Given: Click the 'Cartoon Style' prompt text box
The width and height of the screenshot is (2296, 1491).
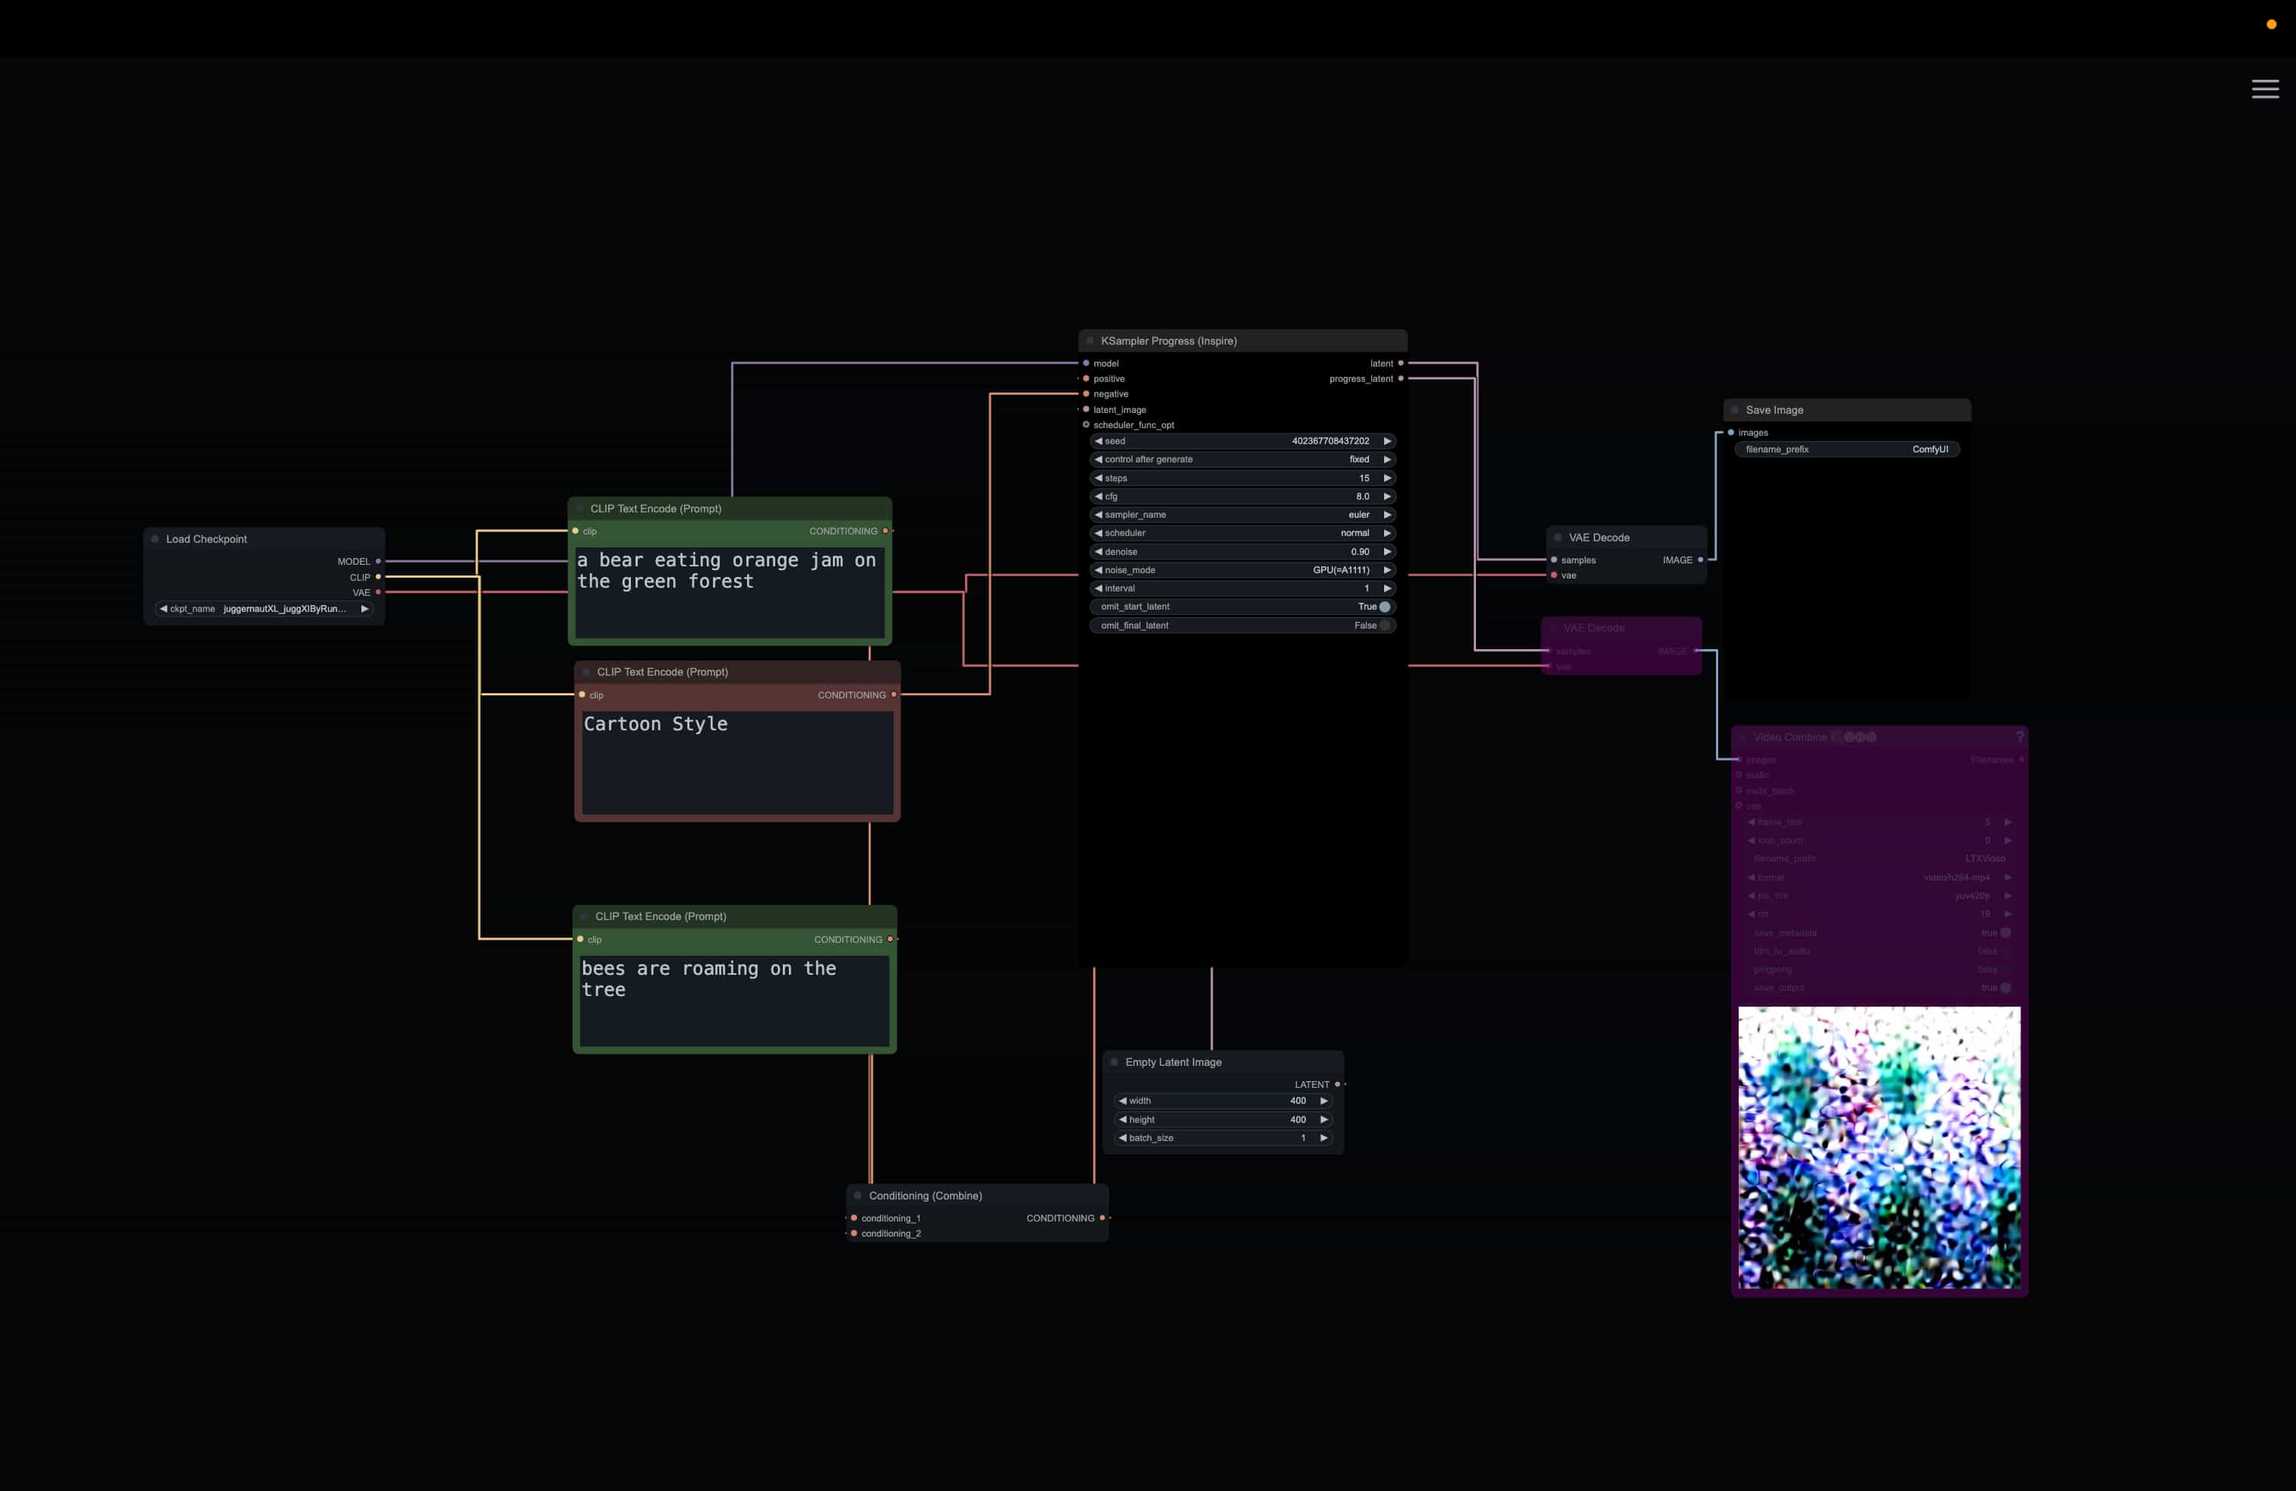Looking at the screenshot, I should 737,762.
